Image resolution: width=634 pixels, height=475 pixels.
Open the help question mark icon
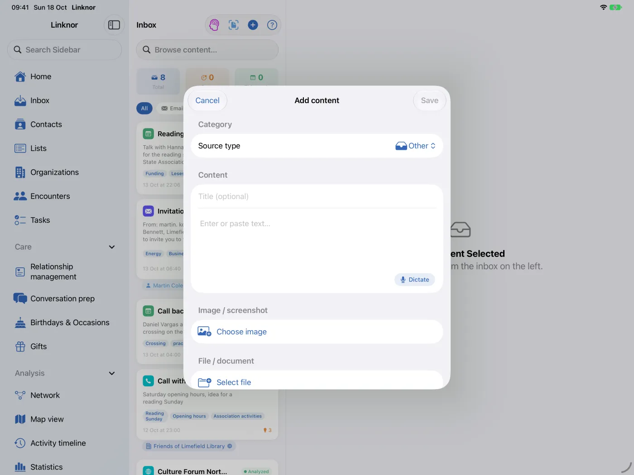pos(272,25)
